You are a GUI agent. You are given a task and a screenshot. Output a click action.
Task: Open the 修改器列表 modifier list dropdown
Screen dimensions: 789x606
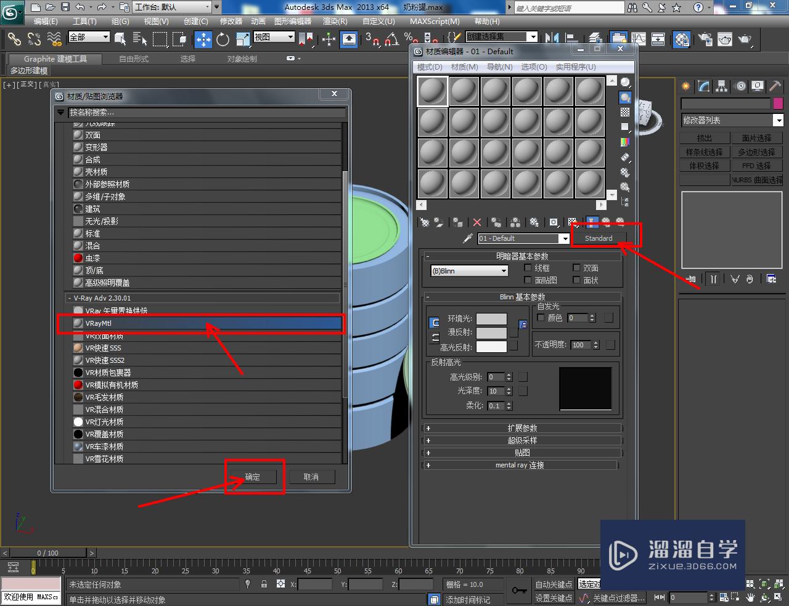(x=732, y=120)
